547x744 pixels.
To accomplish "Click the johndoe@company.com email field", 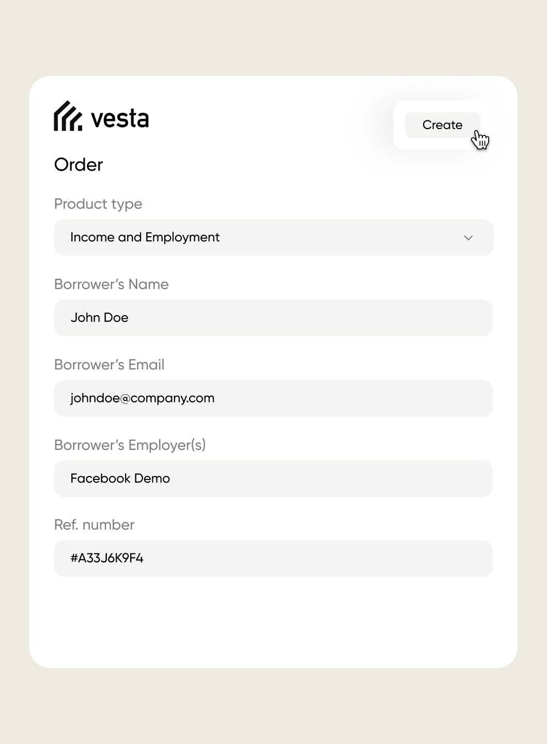I will pos(273,398).
